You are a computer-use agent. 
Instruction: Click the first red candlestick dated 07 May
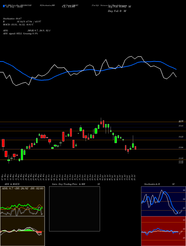click(3, 143)
